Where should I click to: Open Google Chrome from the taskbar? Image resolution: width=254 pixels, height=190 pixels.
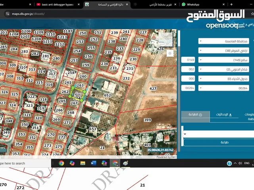coord(61,163)
